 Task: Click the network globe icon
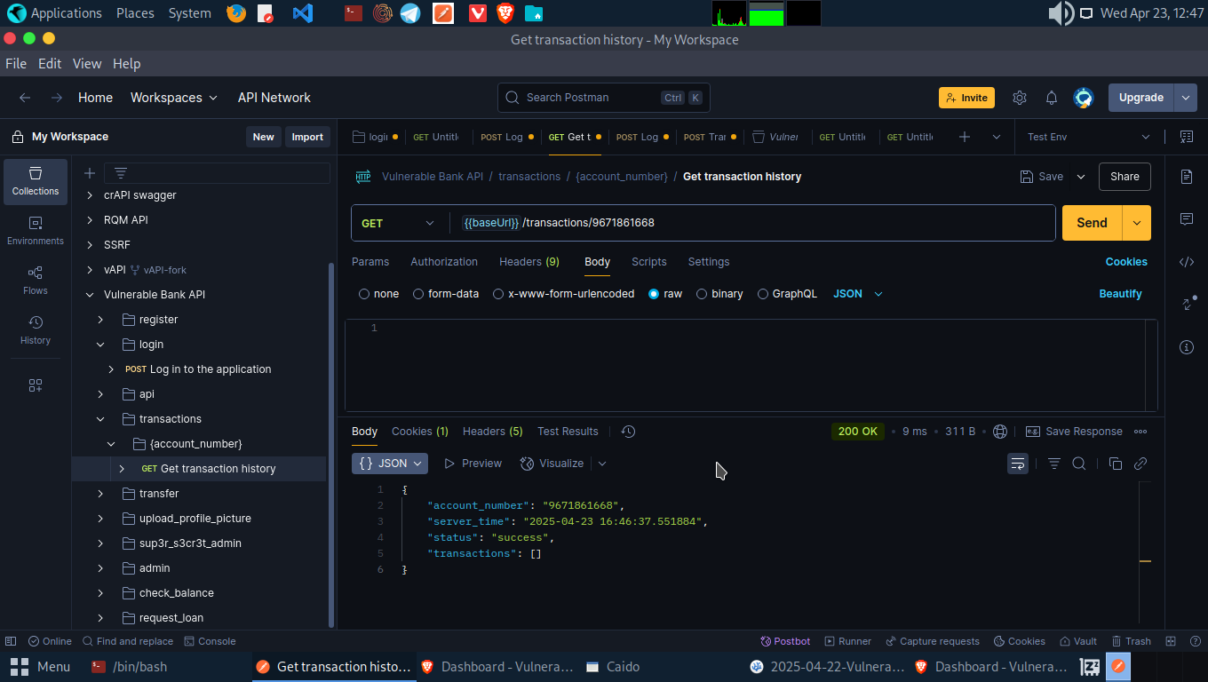[1000, 432]
